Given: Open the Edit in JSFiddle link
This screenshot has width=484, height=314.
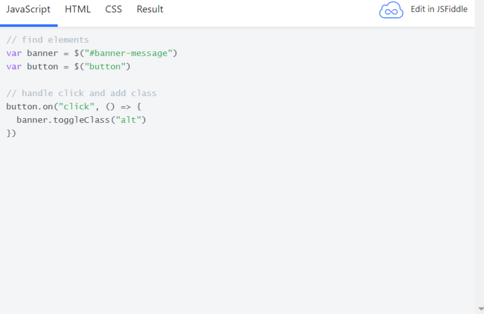Looking at the screenshot, I should pyautogui.click(x=438, y=9).
